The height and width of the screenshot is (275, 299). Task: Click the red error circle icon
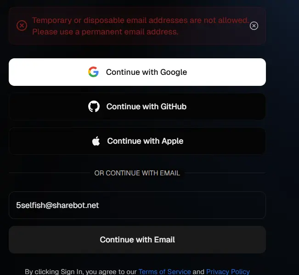(22, 26)
